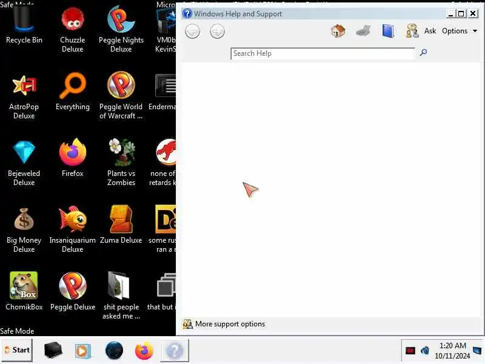
Task: Maximize the Windows Help and Support window
Action: pos(461,13)
